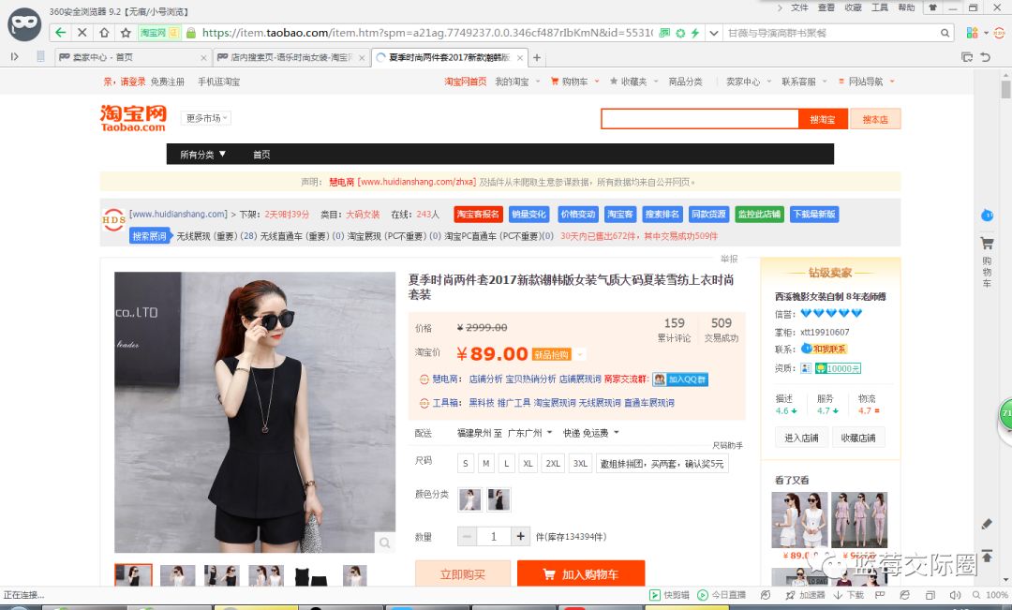Screen dimensions: 1012x610
Task: Select size XL
Action: pyautogui.click(x=528, y=464)
